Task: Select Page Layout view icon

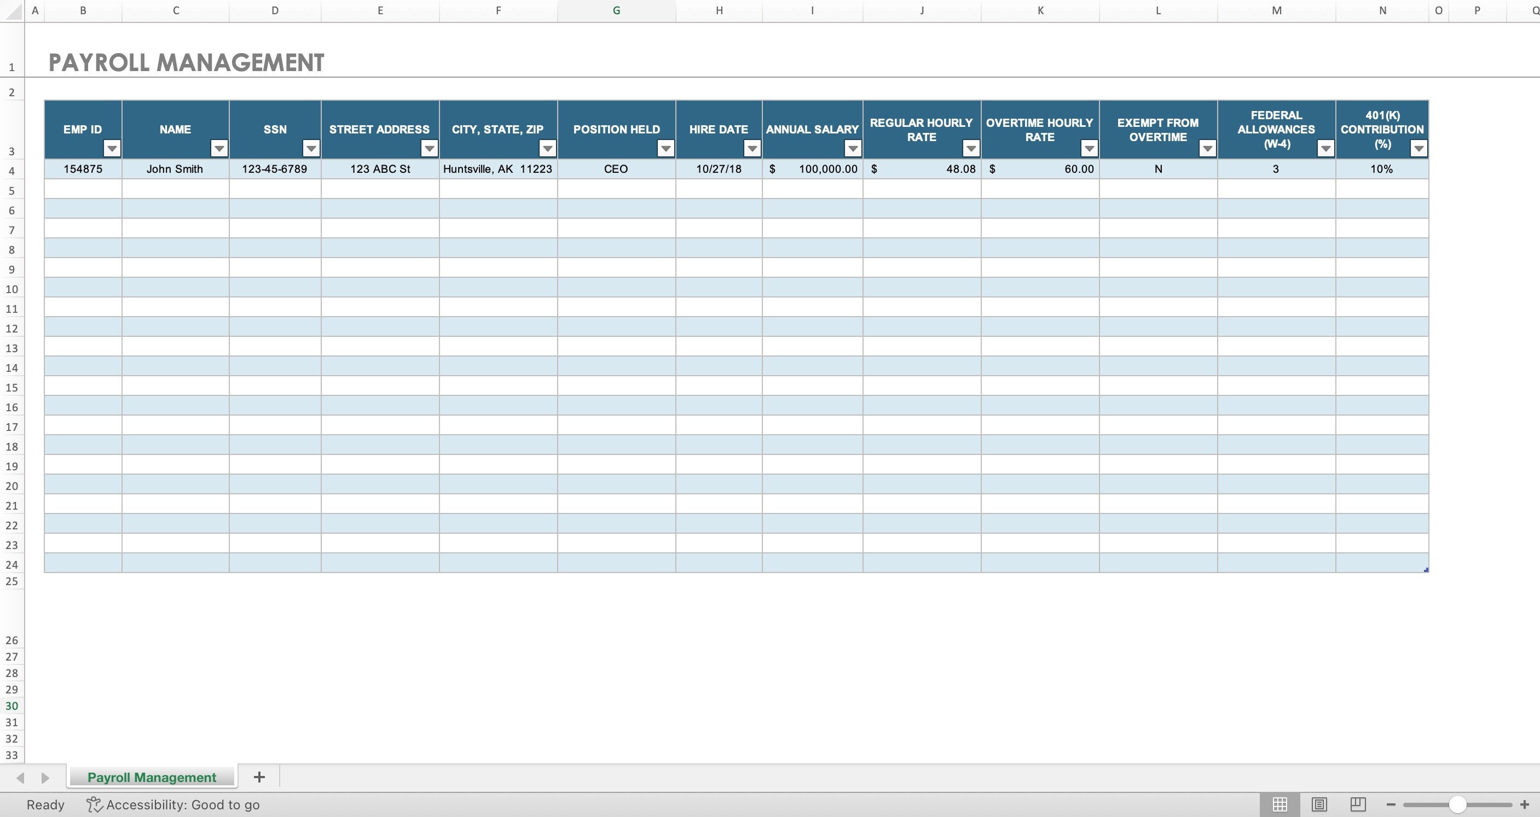Action: tap(1319, 804)
